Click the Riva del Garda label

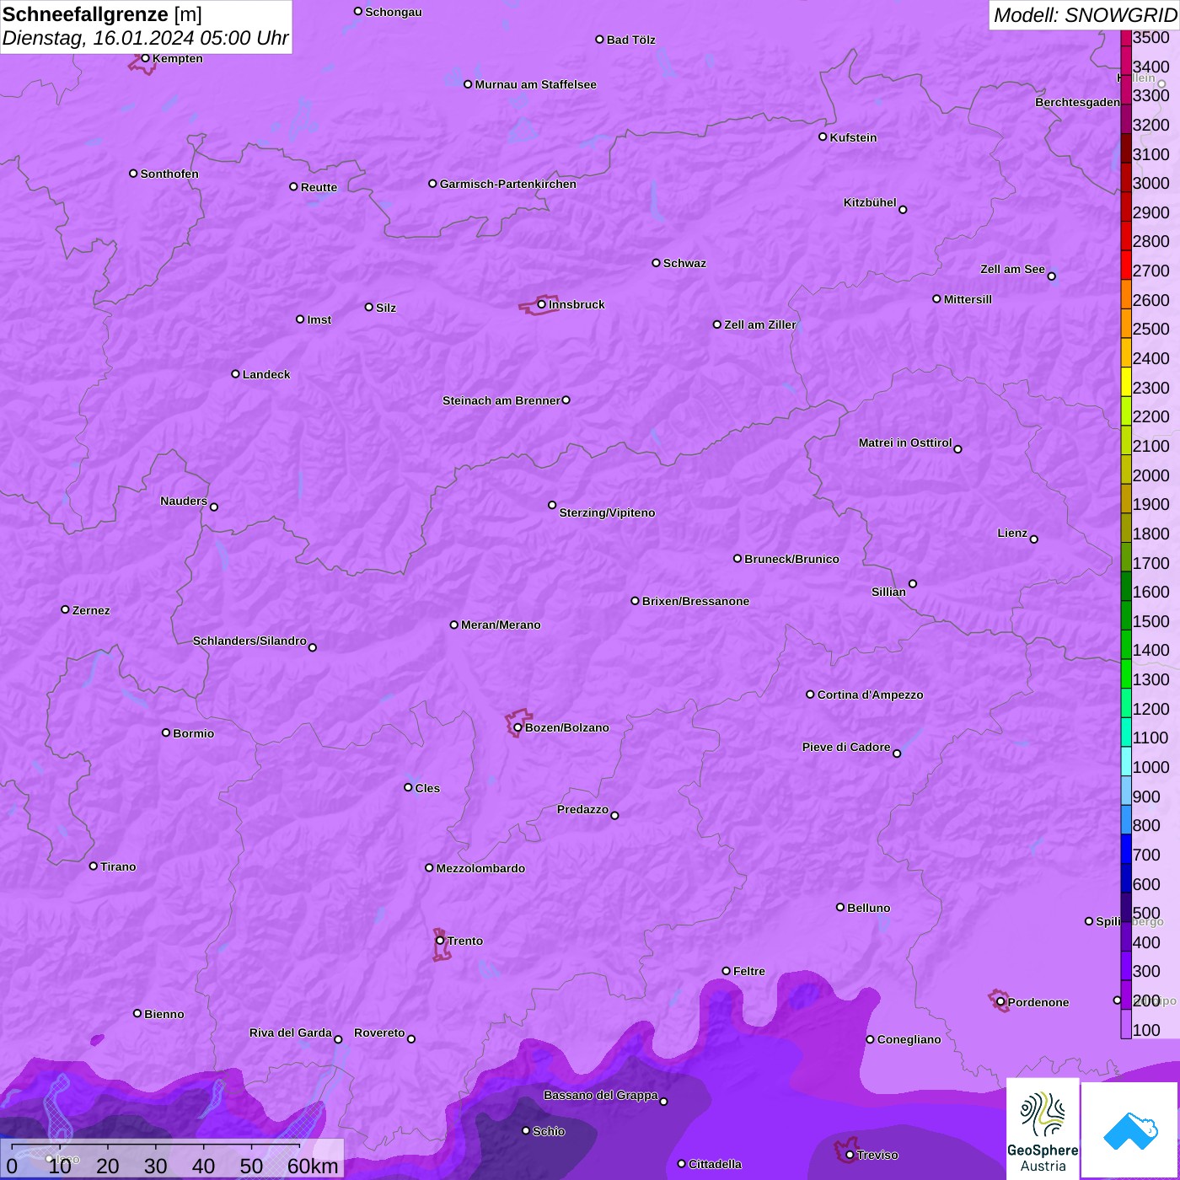click(291, 1032)
